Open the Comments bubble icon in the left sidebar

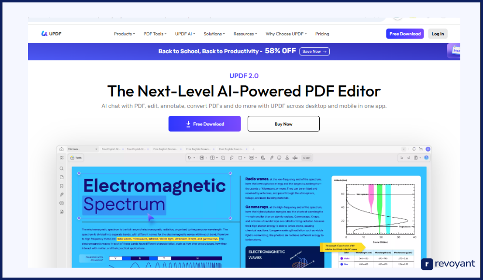(x=62, y=203)
